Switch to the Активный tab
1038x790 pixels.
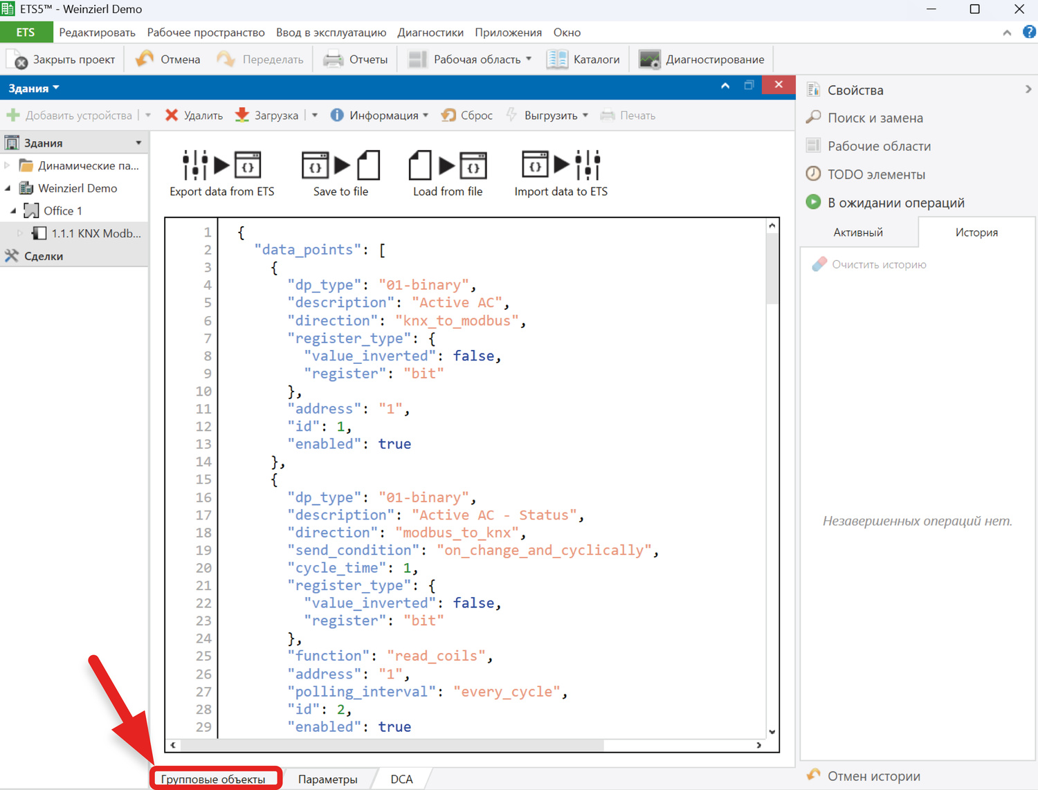coord(857,232)
